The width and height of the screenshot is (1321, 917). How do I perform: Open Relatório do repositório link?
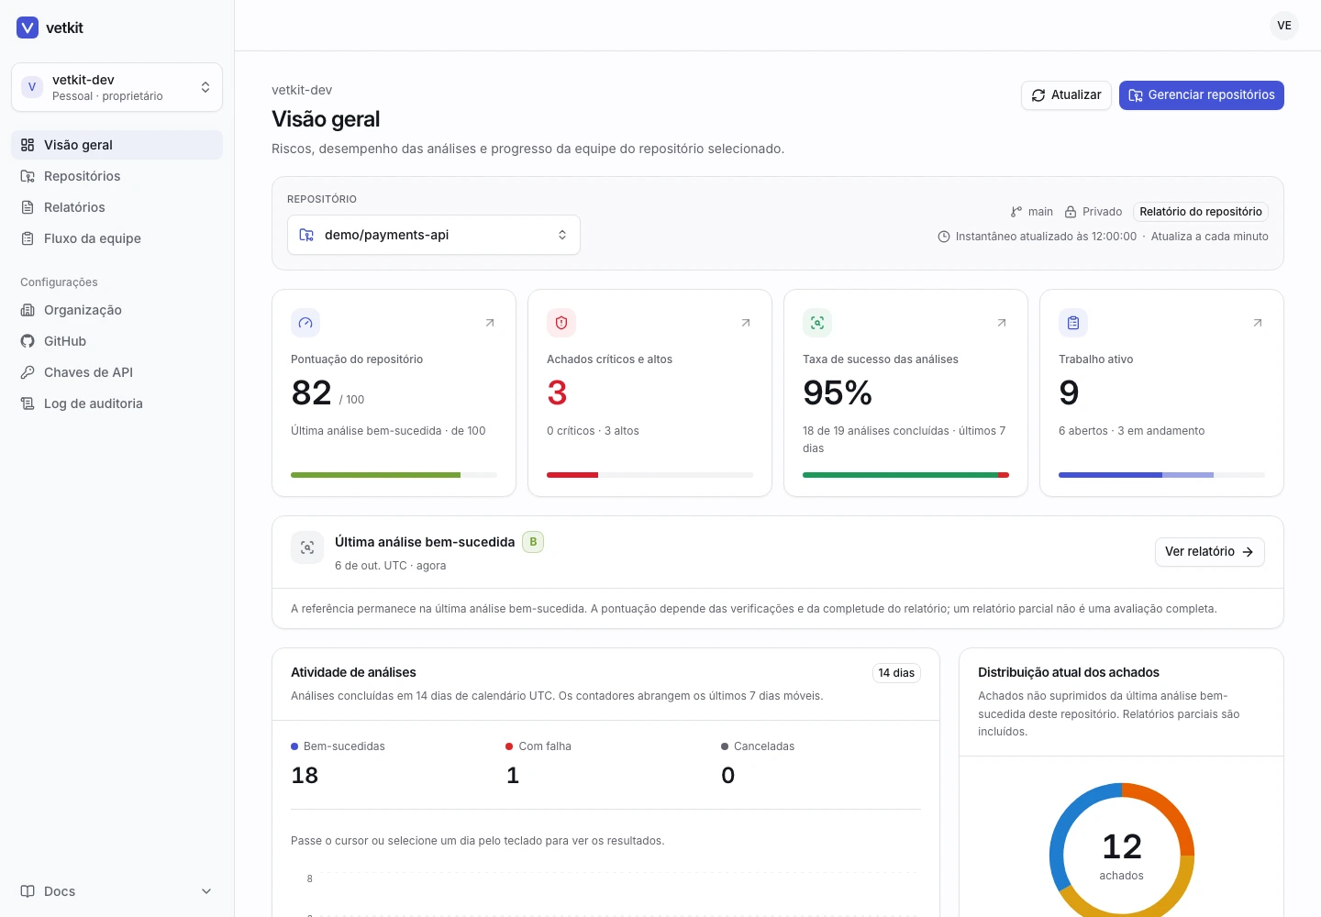(x=1201, y=212)
